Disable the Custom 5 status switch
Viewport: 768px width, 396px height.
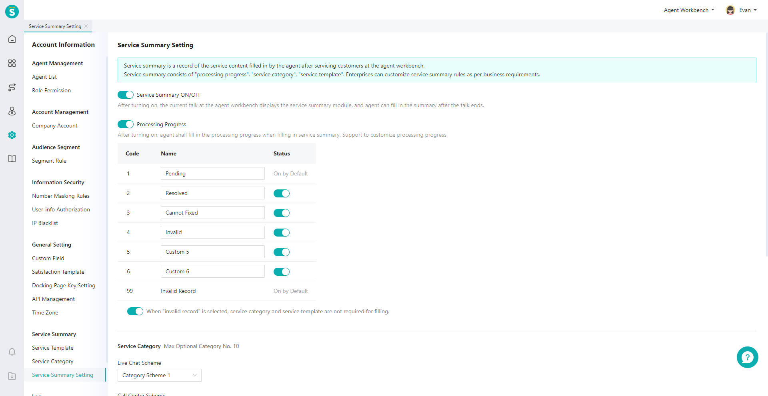pyautogui.click(x=282, y=252)
